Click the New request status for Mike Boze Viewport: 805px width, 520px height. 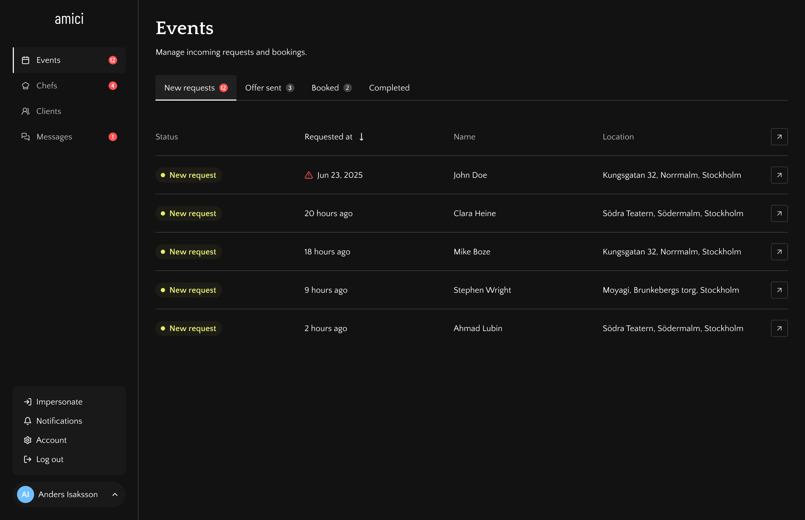point(188,251)
